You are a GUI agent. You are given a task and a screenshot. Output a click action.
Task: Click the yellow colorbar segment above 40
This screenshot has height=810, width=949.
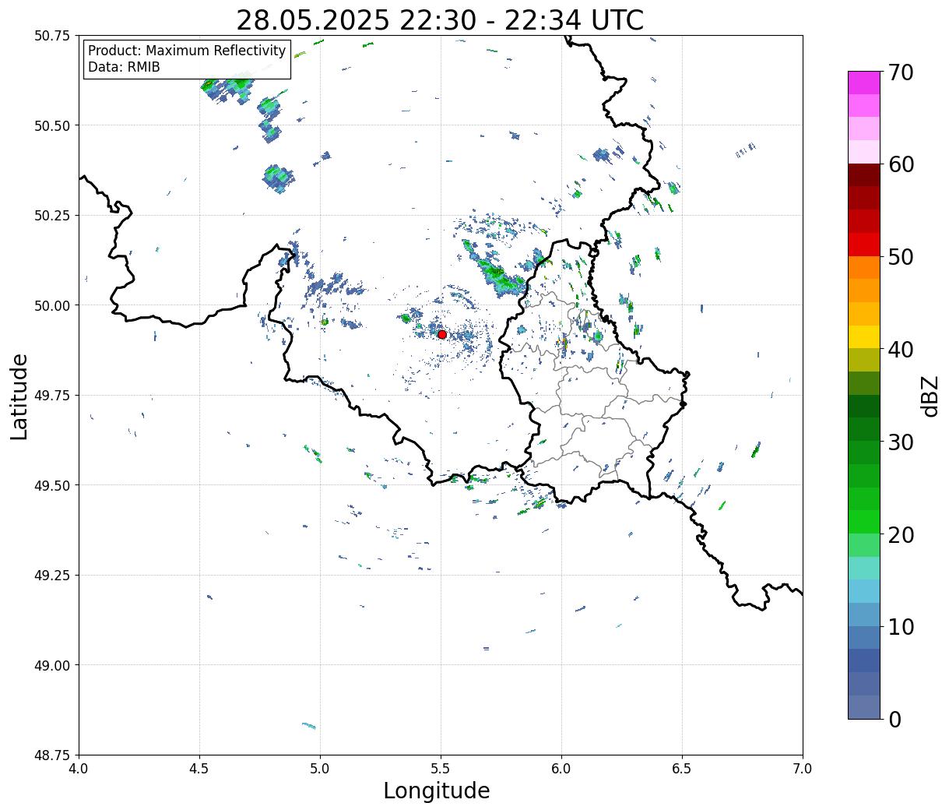coord(864,337)
